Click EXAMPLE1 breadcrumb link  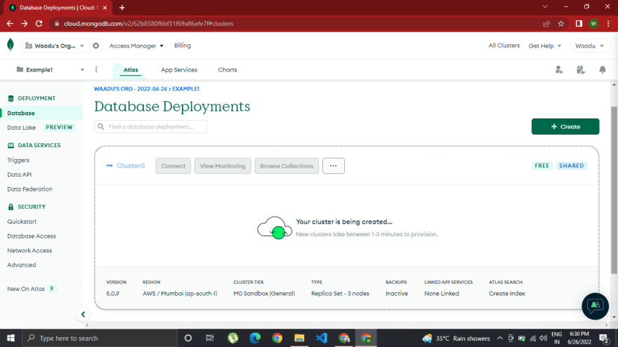click(x=185, y=89)
